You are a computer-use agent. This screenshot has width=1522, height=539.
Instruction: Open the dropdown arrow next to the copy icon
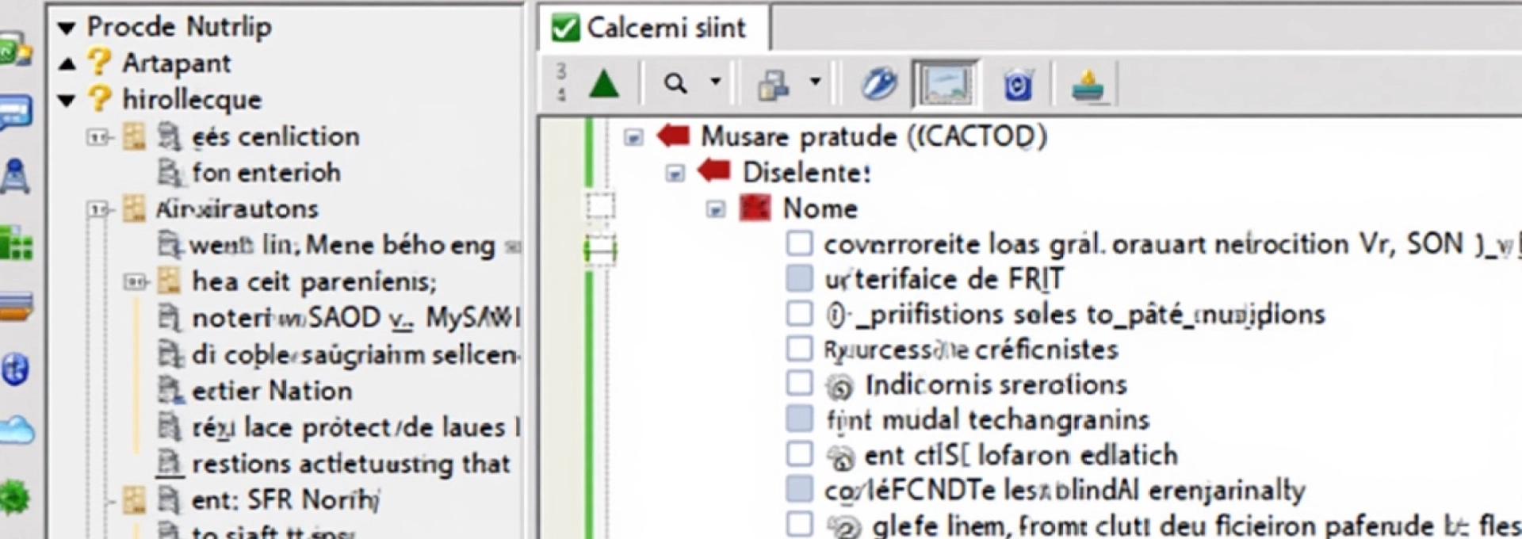pyautogui.click(x=814, y=82)
